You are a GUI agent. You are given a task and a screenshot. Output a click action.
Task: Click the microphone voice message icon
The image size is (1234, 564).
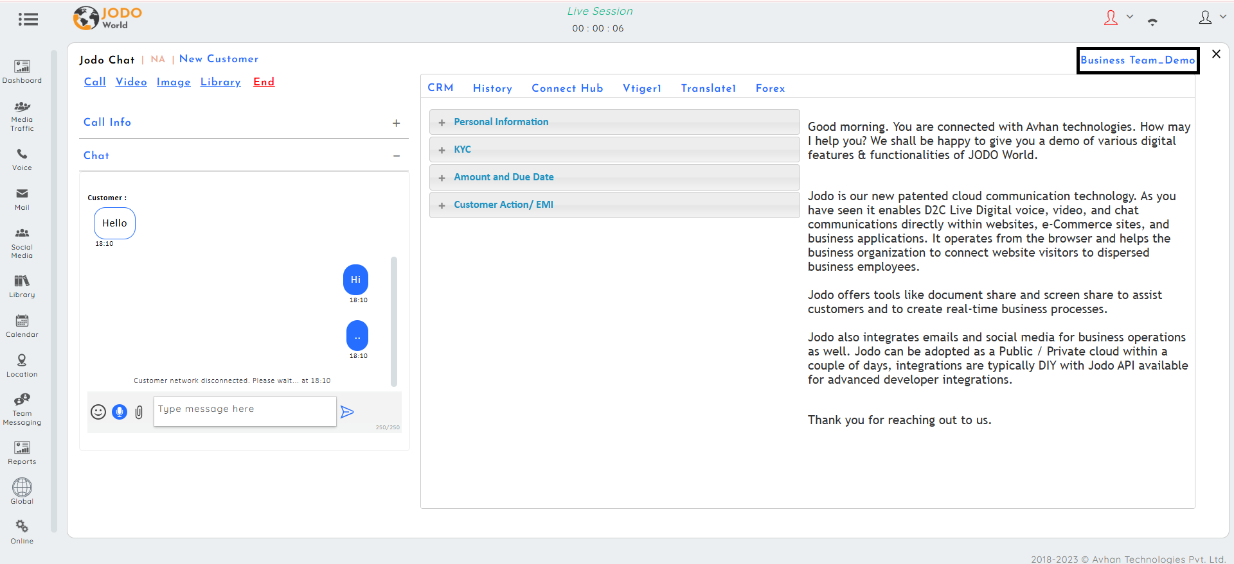pos(120,412)
